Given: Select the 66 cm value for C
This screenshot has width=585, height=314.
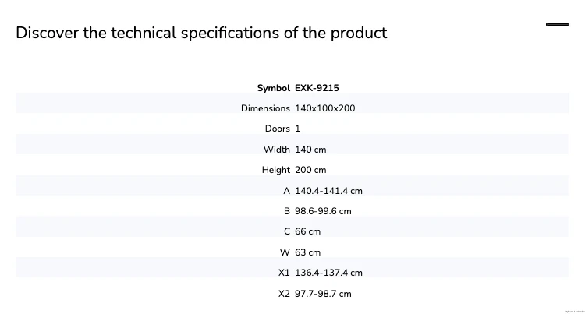Looking at the screenshot, I should tap(307, 231).
